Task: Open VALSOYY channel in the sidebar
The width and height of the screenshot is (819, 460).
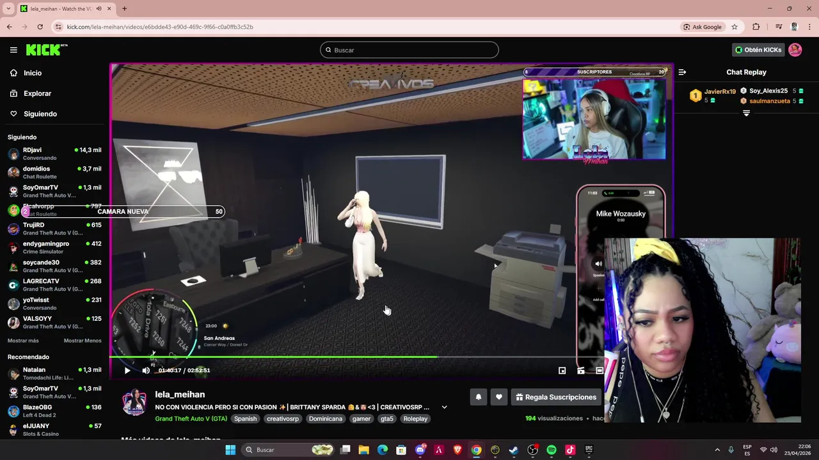Action: [x=54, y=322]
